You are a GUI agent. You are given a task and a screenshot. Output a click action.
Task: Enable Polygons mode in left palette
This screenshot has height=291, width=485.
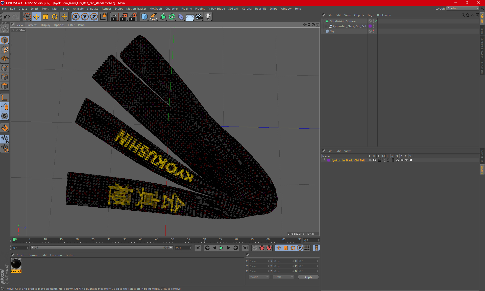coord(5,86)
